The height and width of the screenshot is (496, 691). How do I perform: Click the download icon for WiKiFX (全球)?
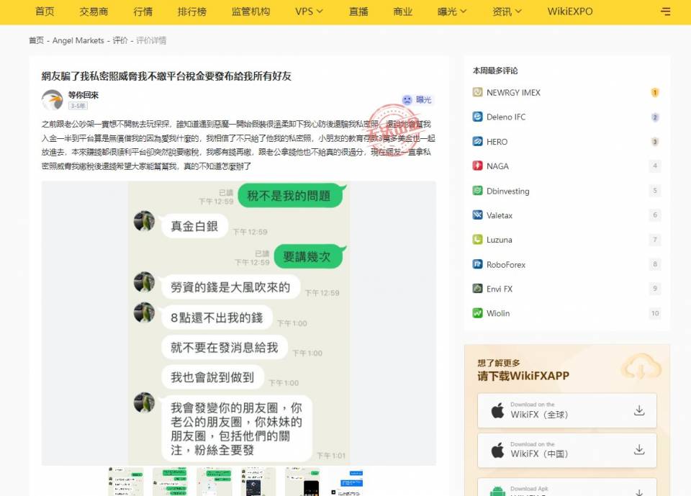click(639, 410)
